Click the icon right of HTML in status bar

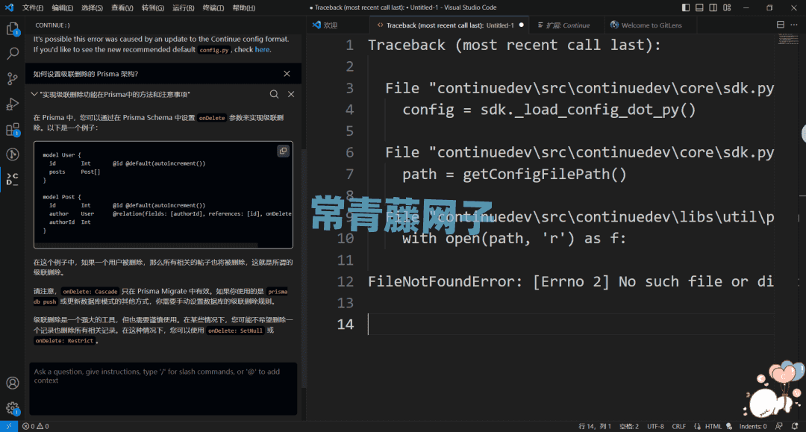[x=729, y=426]
